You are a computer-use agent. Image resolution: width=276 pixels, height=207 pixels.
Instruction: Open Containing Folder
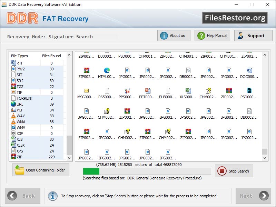40,170
